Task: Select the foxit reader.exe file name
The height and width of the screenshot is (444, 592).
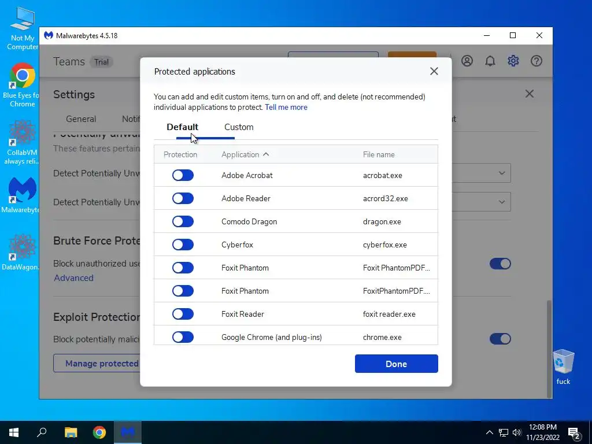Action: pyautogui.click(x=389, y=314)
